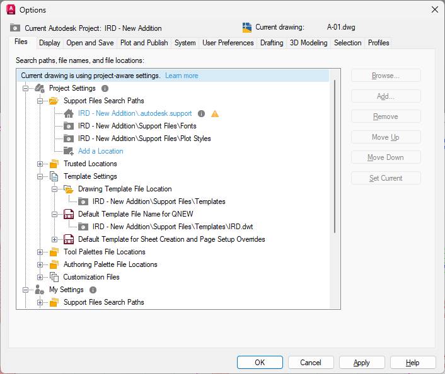Collapse Default Template File Name for QNEW

pyautogui.click(x=54, y=214)
